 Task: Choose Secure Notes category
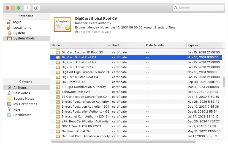pos(27,99)
